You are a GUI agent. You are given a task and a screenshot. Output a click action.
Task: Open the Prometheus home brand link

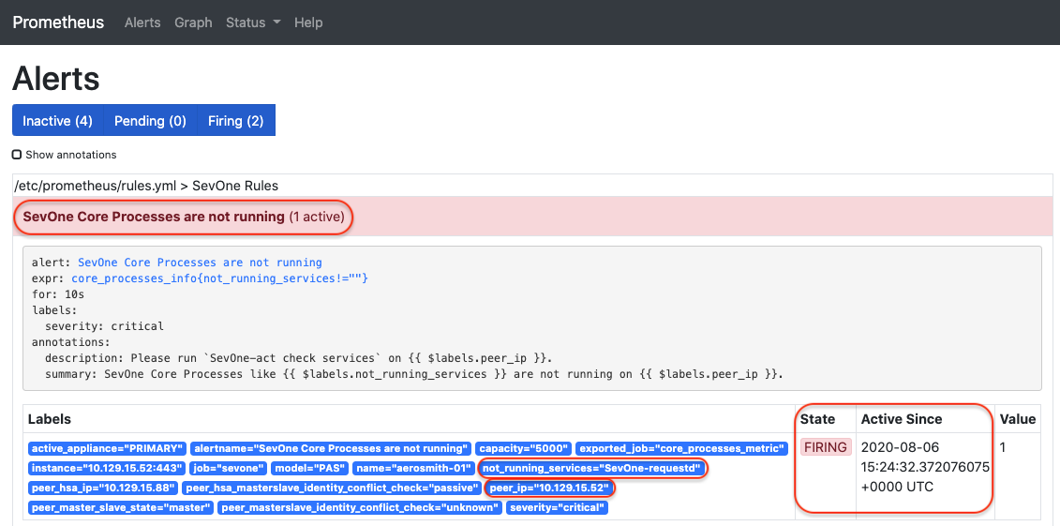[x=58, y=23]
